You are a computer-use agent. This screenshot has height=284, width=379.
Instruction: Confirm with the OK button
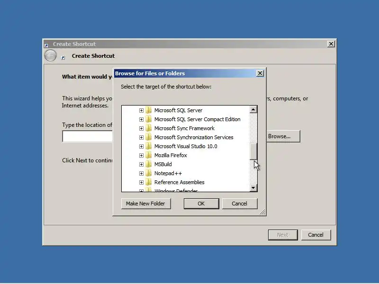(x=201, y=204)
